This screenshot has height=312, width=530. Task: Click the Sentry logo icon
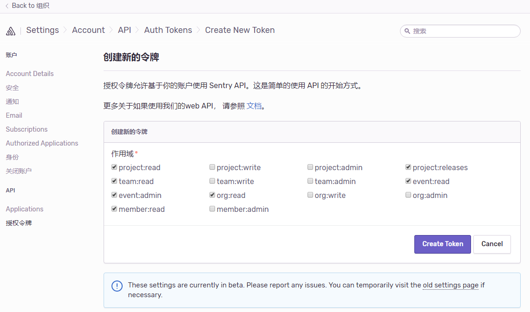point(10,31)
